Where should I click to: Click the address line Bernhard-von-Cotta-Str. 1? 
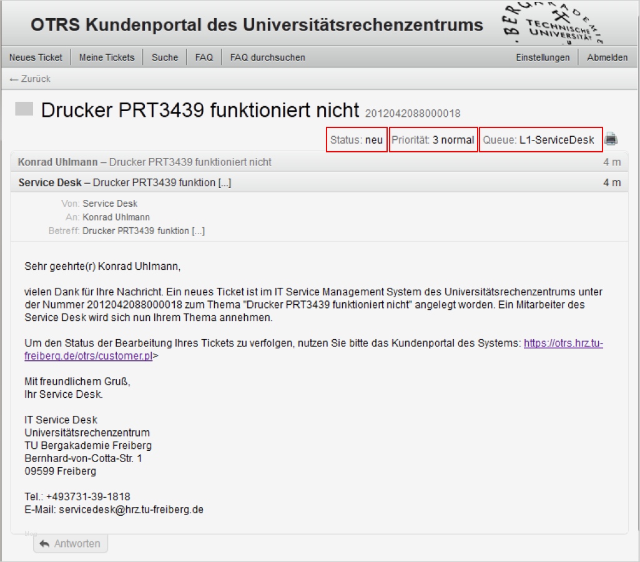[x=83, y=458]
